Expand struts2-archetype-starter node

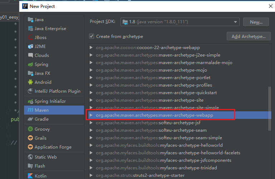point(91,175)
